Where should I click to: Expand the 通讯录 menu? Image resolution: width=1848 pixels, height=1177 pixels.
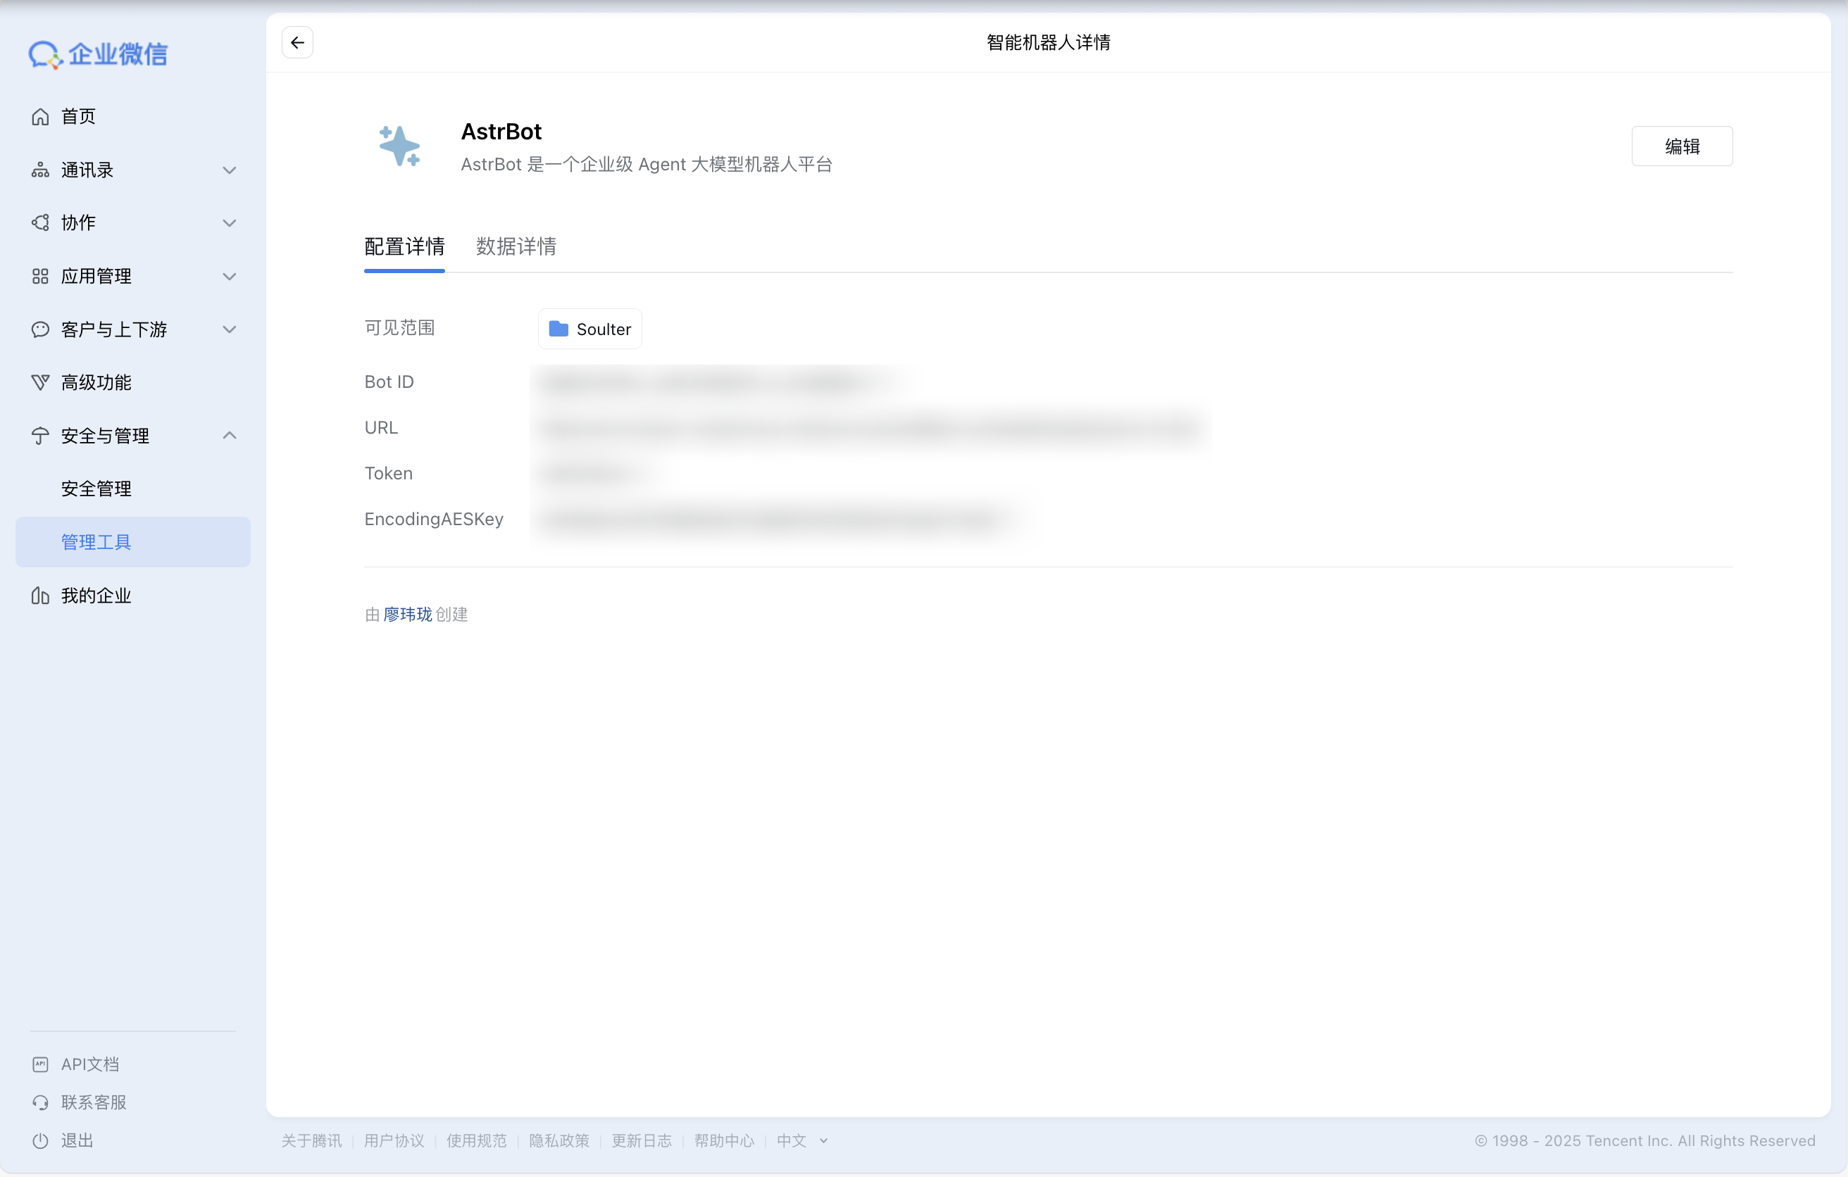click(229, 170)
